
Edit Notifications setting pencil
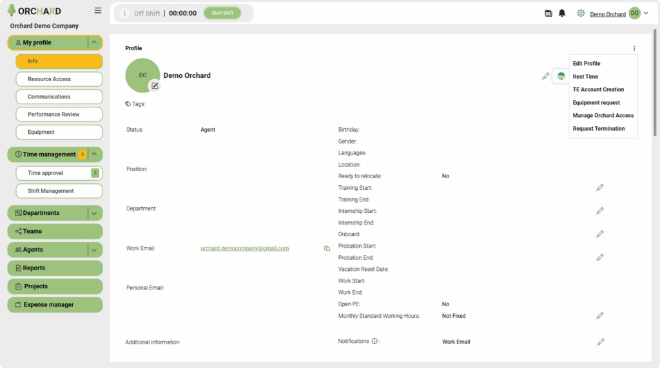click(x=601, y=342)
